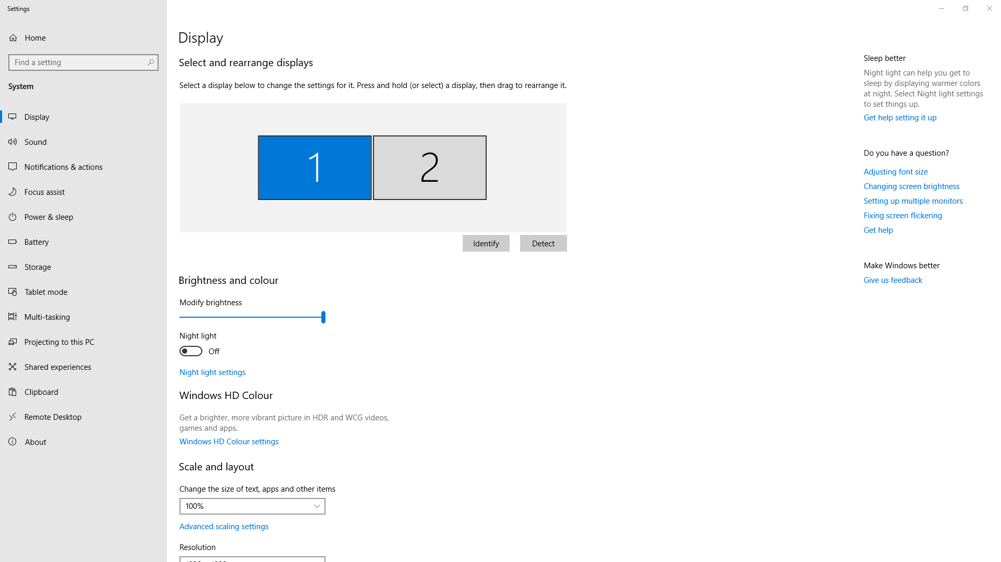Click the Sound speaker icon
The height and width of the screenshot is (562, 1001).
pyautogui.click(x=13, y=142)
